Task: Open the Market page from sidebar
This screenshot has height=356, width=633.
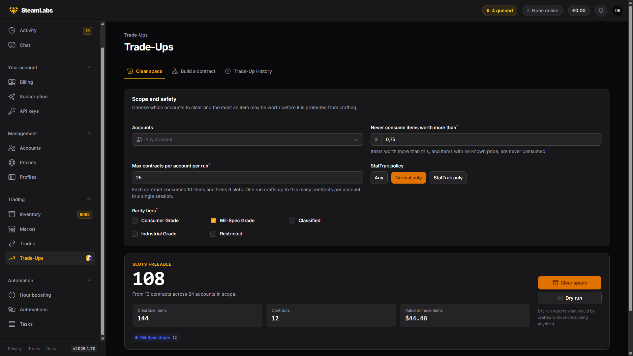Action: (x=50, y=229)
